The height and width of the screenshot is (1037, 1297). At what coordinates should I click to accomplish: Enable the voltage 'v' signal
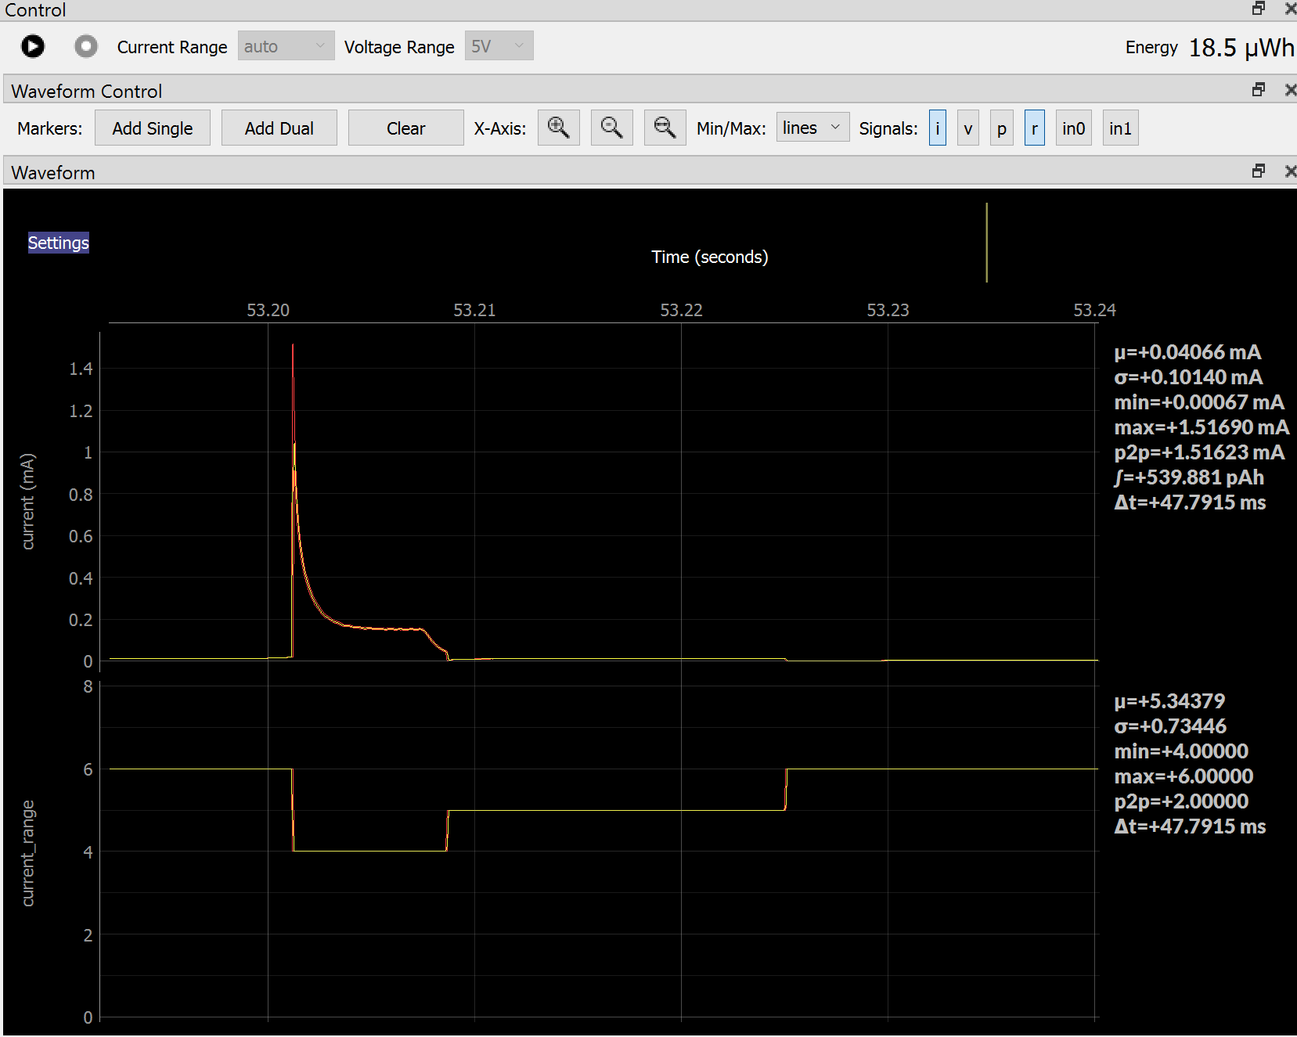tap(968, 128)
